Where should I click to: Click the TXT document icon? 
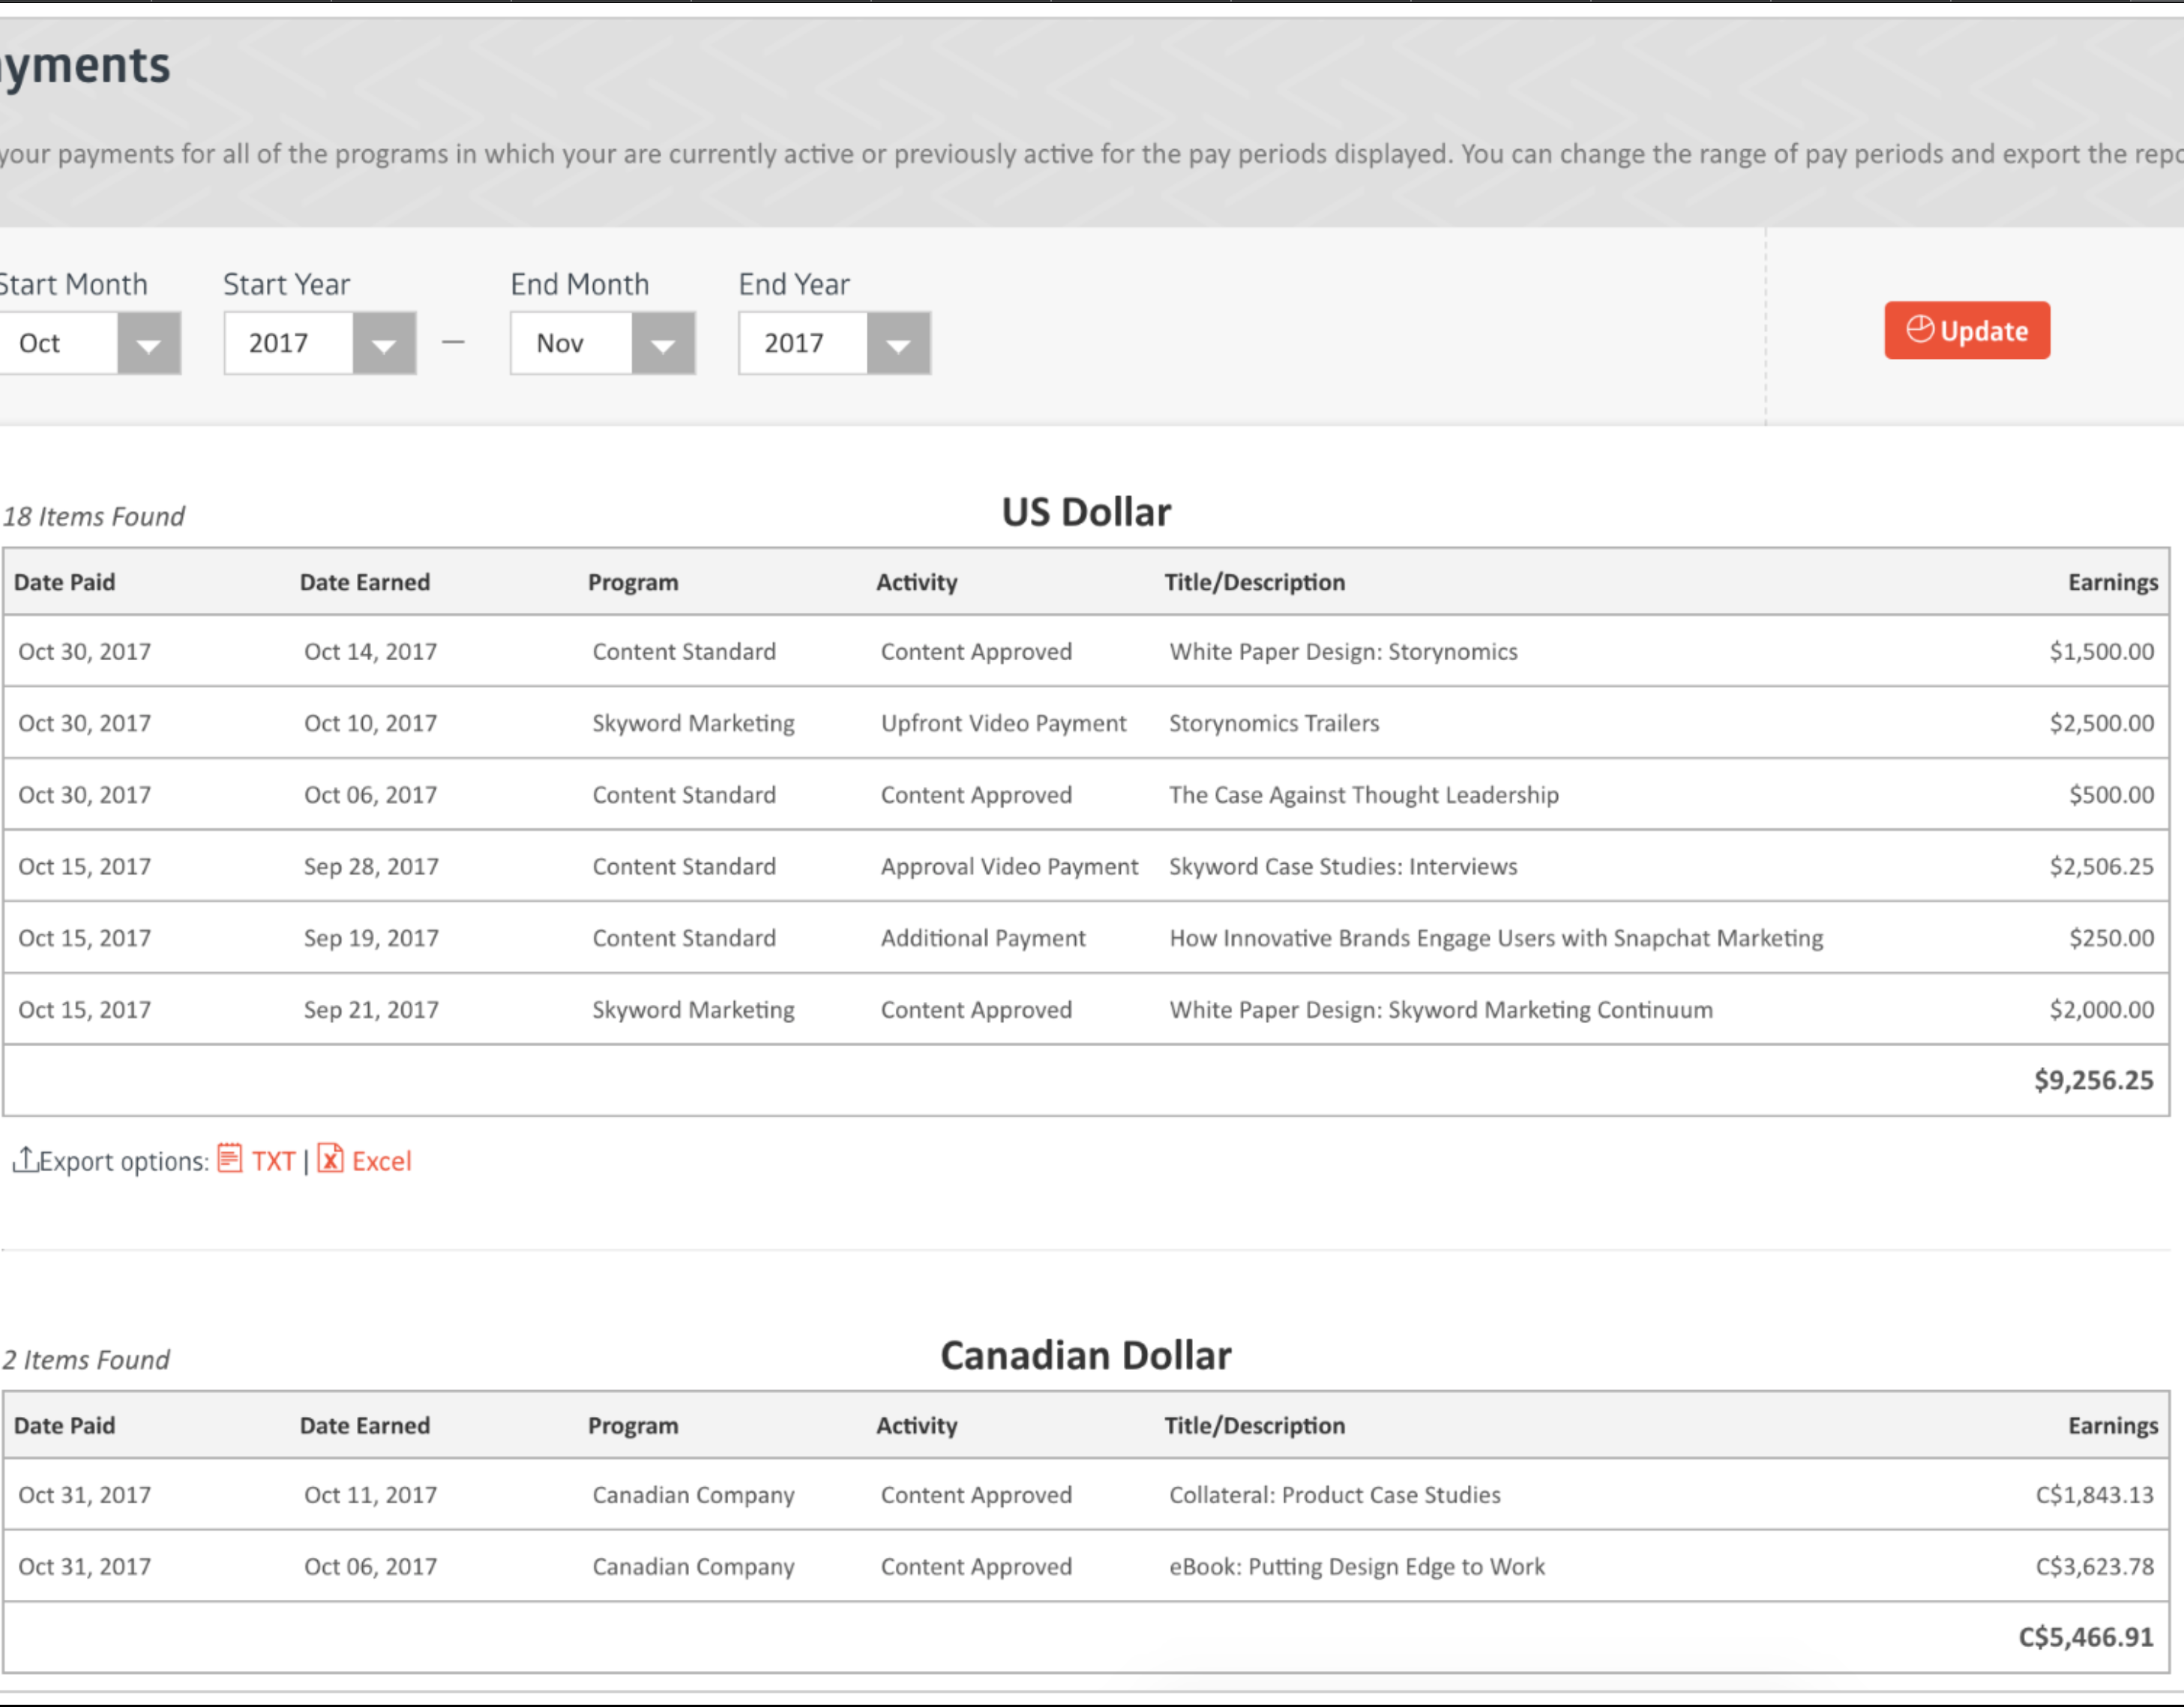(x=230, y=1158)
